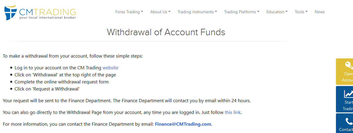The width and height of the screenshot is (353, 133).
Task: Go to the News page
Action: click(319, 12)
